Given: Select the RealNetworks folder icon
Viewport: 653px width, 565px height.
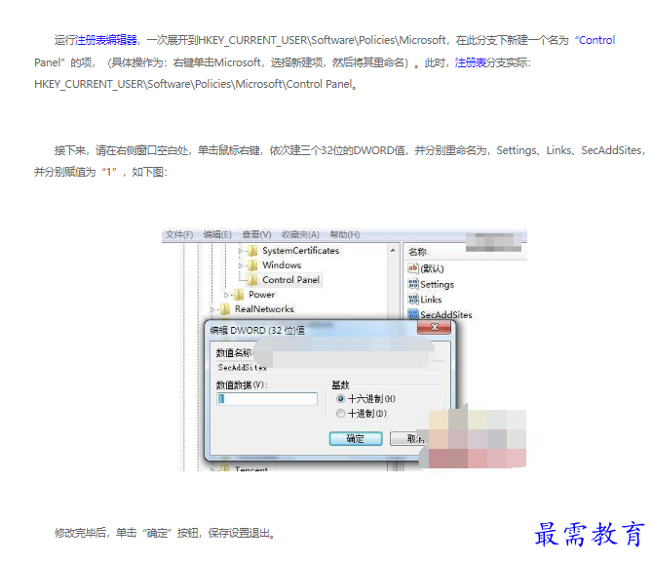Looking at the screenshot, I should click(225, 309).
